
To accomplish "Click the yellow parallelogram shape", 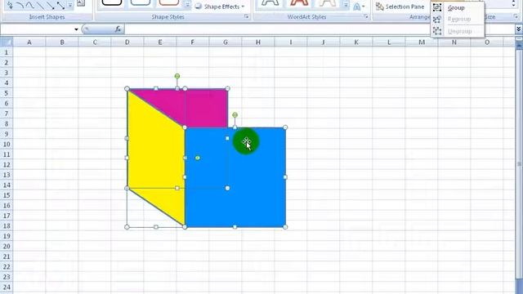I will [156, 157].
